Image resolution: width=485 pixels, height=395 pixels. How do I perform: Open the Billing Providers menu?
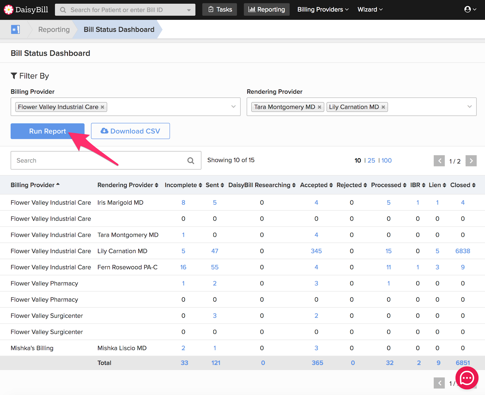coord(323,9)
